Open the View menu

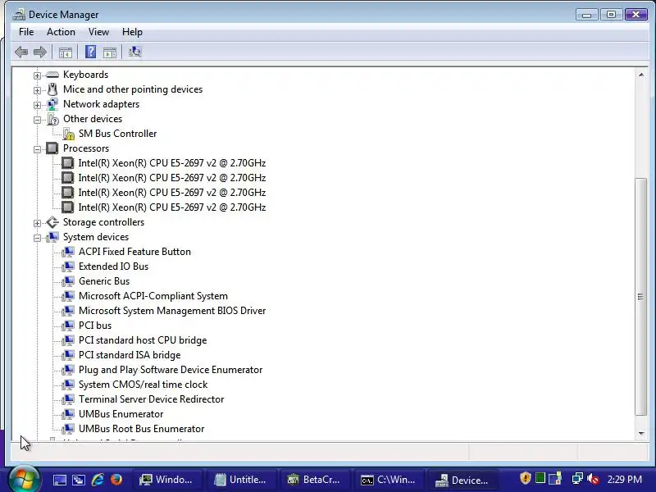tap(98, 32)
